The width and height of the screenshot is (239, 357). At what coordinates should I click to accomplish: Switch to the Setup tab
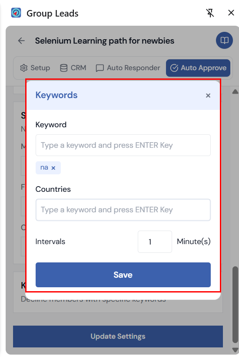pyautogui.click(x=35, y=68)
